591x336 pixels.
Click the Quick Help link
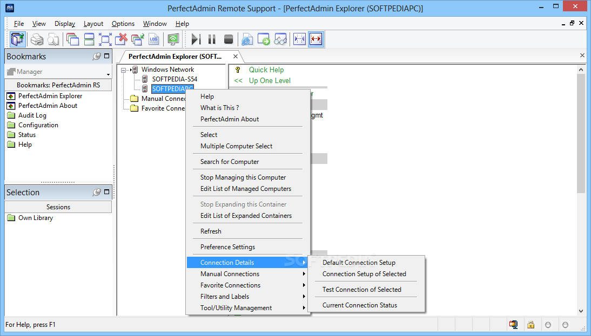pos(266,70)
